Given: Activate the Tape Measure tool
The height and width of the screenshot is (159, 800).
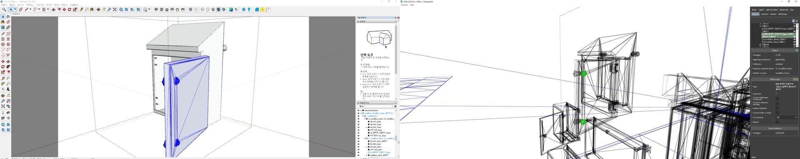Looking at the screenshot, I should pos(81,9).
